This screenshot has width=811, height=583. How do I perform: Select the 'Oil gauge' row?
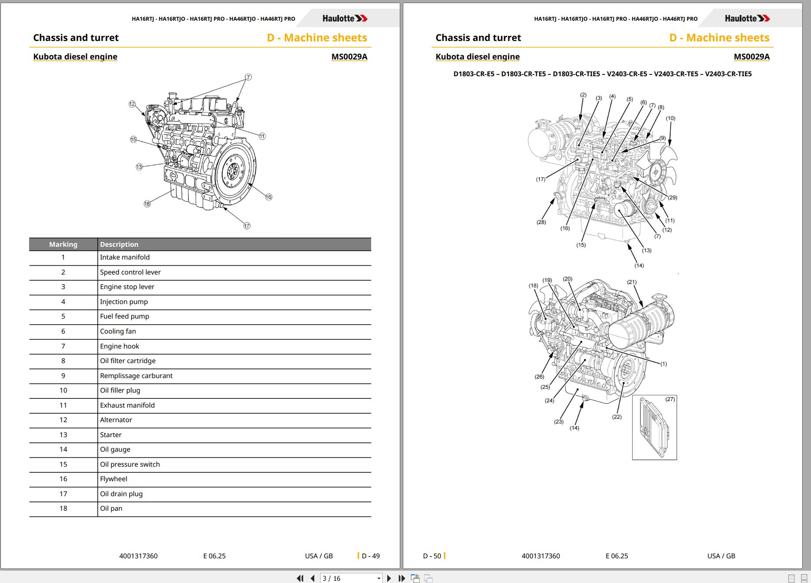(200, 449)
